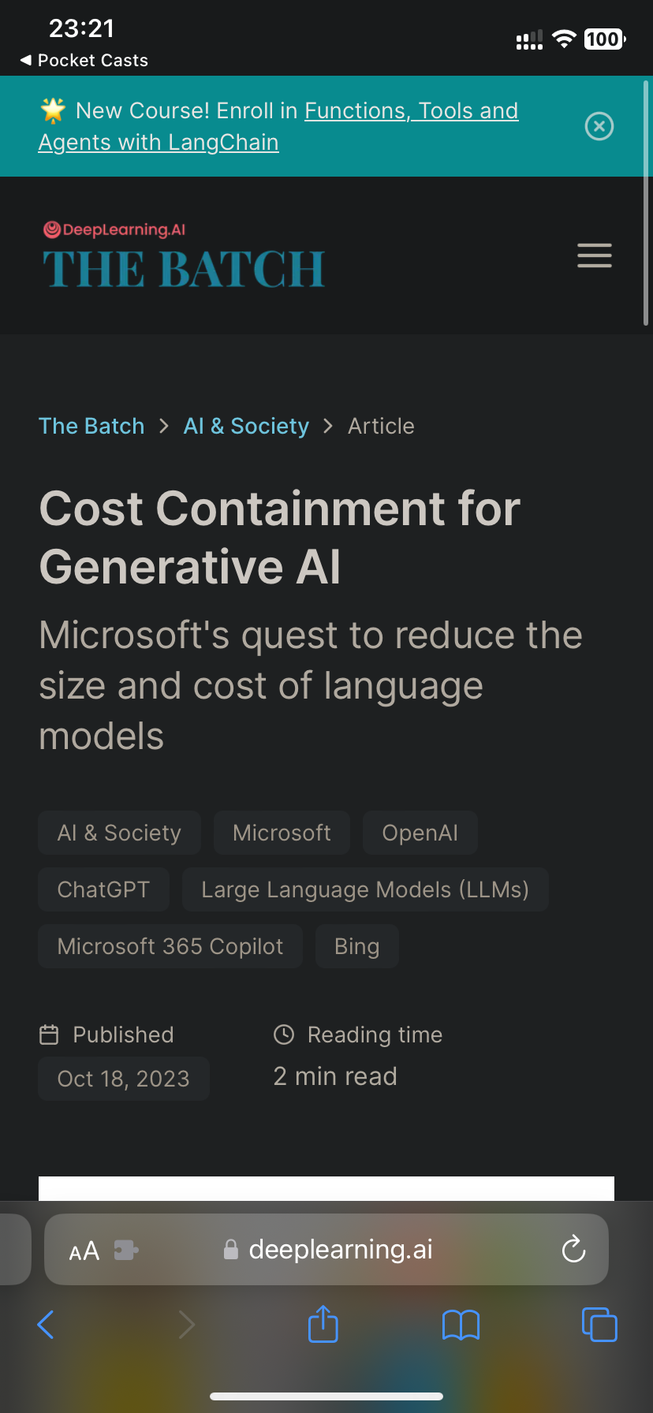The width and height of the screenshot is (653, 1413).
Task: Open the AI & Society breadcrumb link
Action: coord(246,426)
